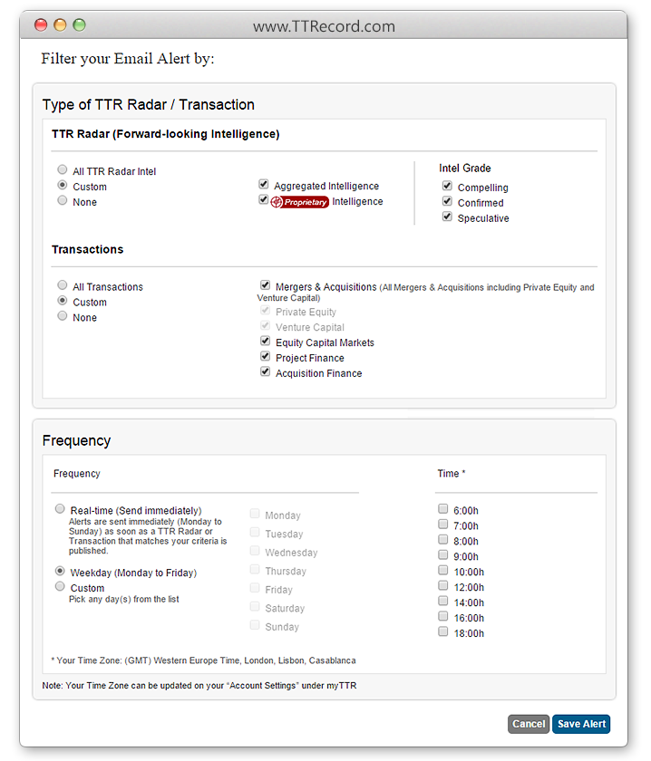651x761 pixels.
Task: Check the Sunday checkbox
Action: (255, 624)
